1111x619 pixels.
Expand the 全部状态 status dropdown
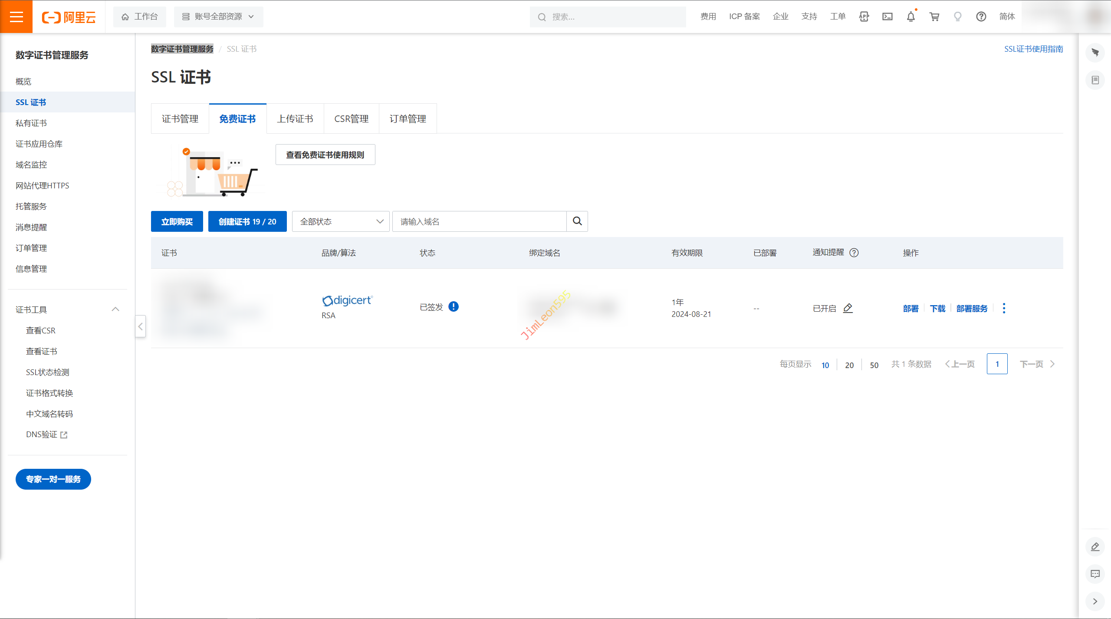coord(341,221)
